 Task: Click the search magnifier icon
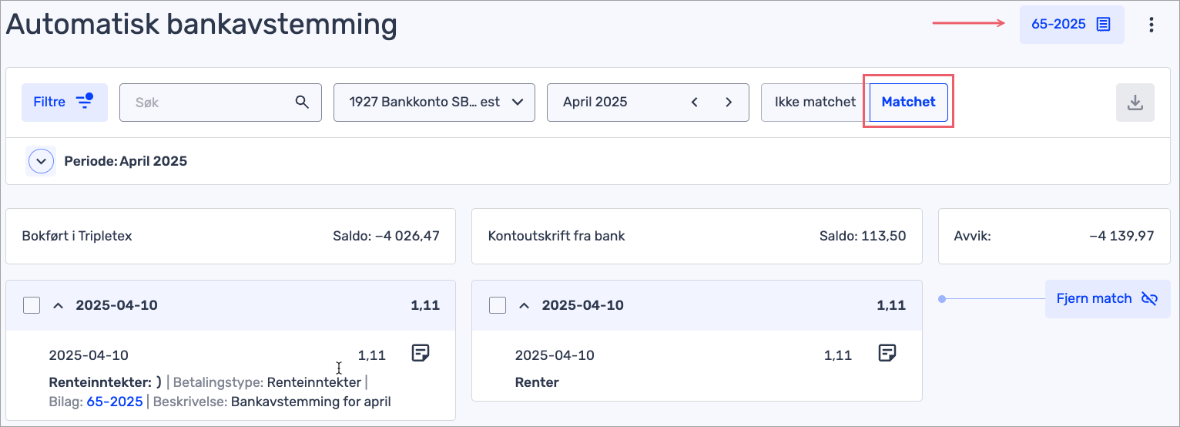302,102
